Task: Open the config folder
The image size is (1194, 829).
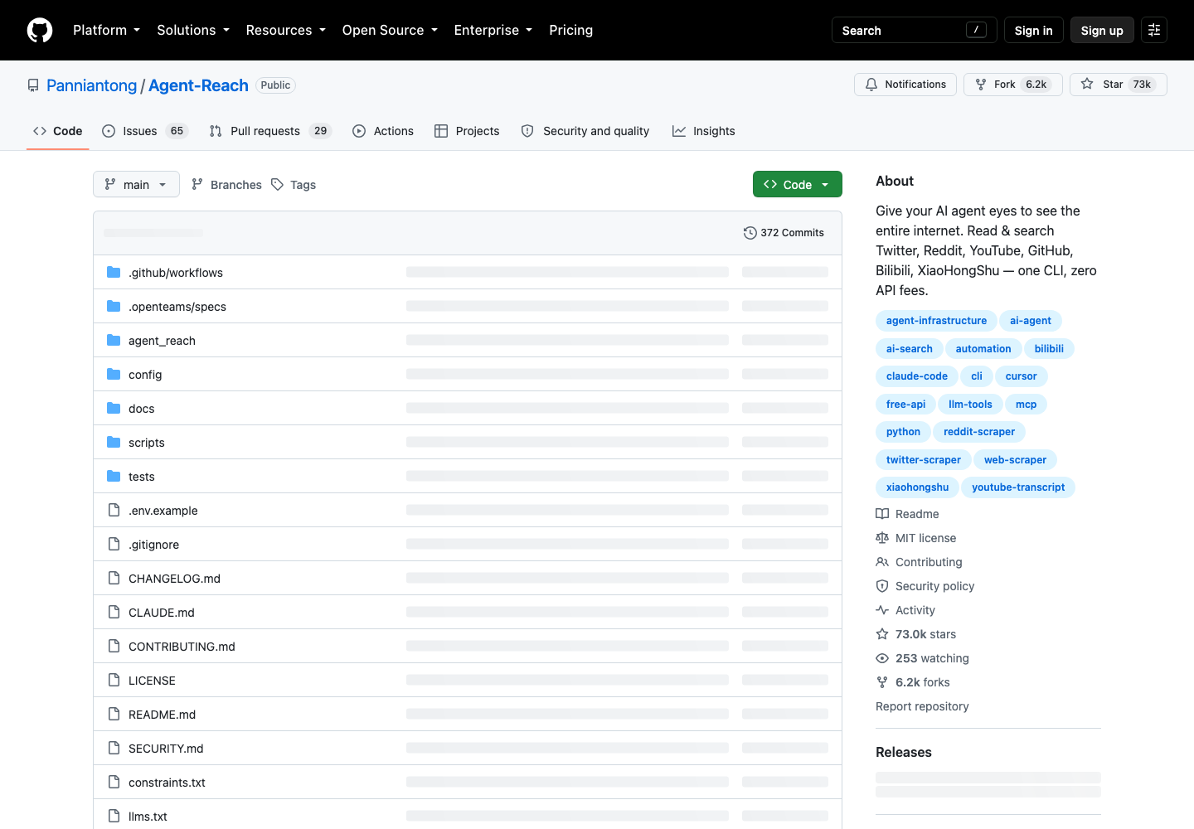Action: pos(145,375)
